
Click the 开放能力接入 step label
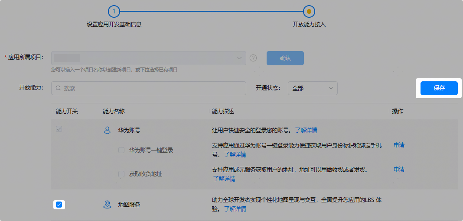[x=309, y=25]
